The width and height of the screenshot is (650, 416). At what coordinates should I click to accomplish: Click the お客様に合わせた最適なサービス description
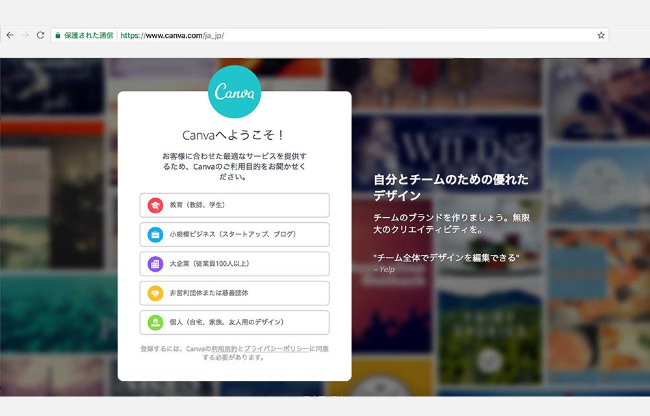[x=234, y=166]
